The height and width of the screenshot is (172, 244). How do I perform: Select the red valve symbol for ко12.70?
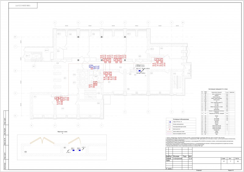(x=105, y=60)
